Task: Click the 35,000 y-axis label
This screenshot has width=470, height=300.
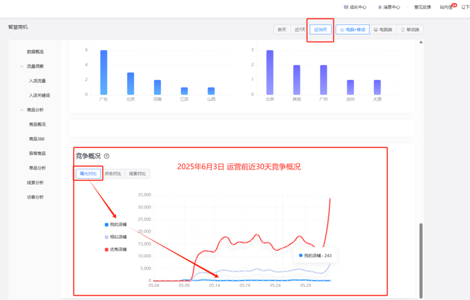Action: click(x=144, y=195)
